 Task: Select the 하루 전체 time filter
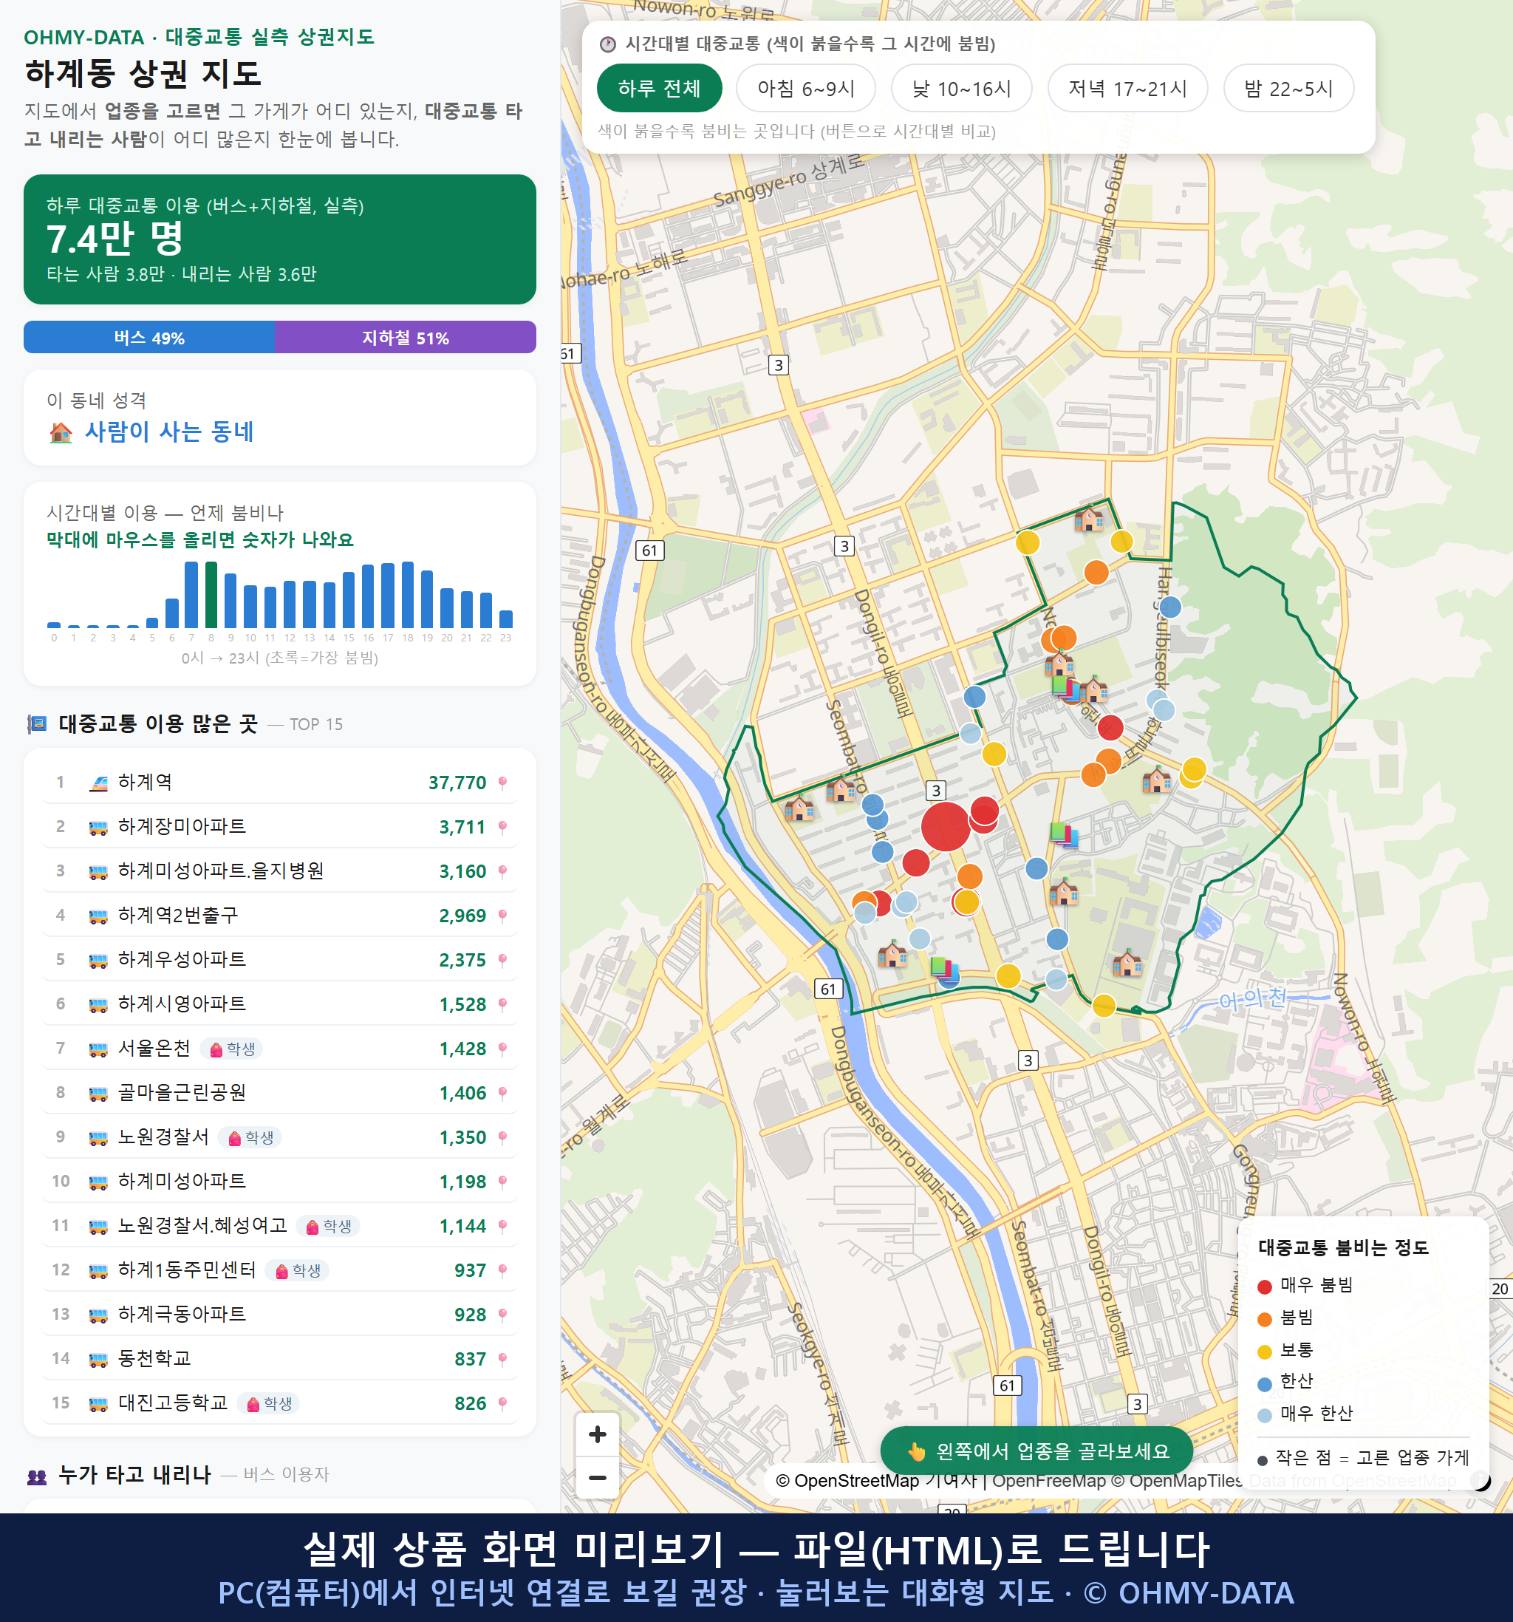pyautogui.click(x=659, y=88)
